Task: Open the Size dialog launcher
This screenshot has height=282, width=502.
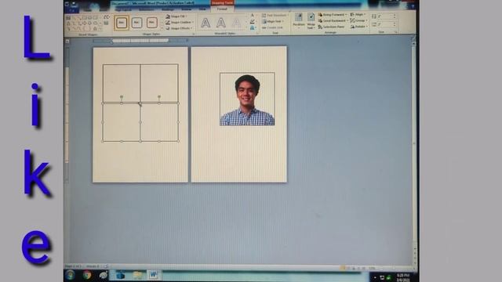Action: pos(395,32)
